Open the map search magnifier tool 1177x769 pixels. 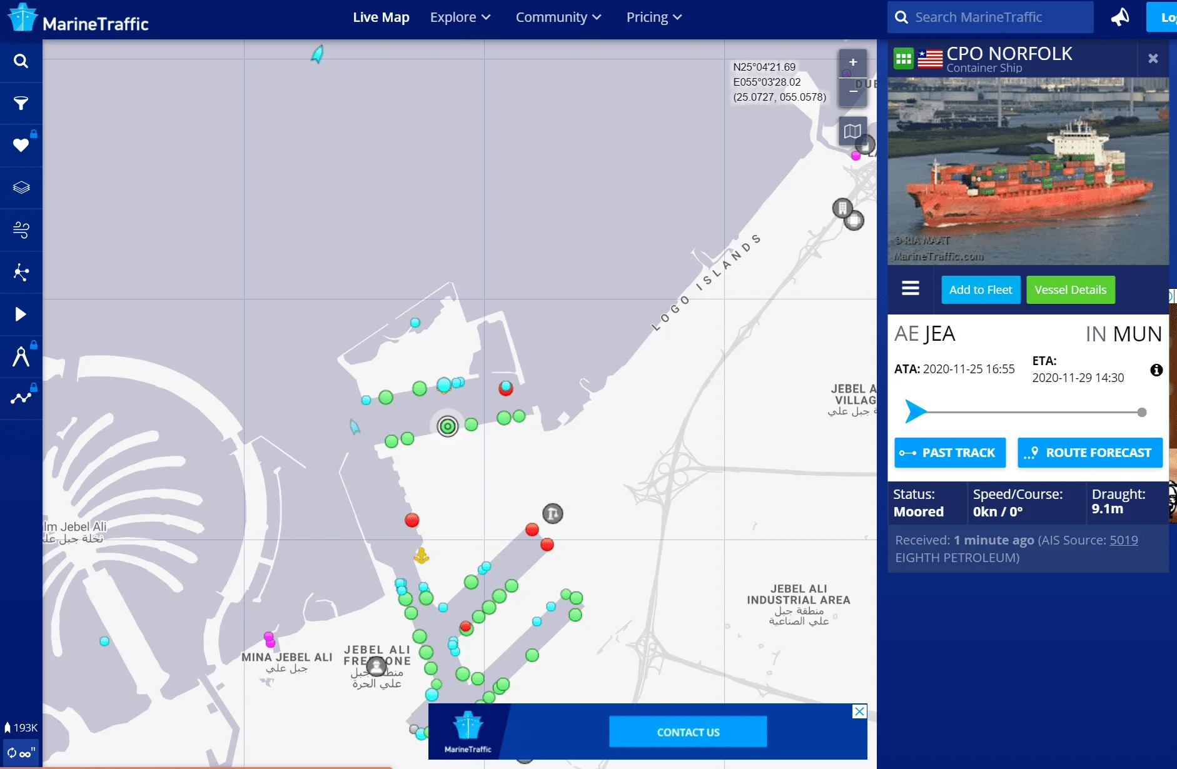pyautogui.click(x=21, y=61)
